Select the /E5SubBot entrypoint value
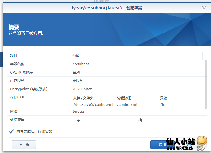This screenshot has width=211, height=153. click(x=82, y=89)
